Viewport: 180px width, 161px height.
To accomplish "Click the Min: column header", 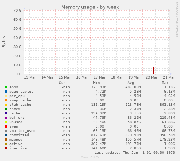I will tap(97, 83).
